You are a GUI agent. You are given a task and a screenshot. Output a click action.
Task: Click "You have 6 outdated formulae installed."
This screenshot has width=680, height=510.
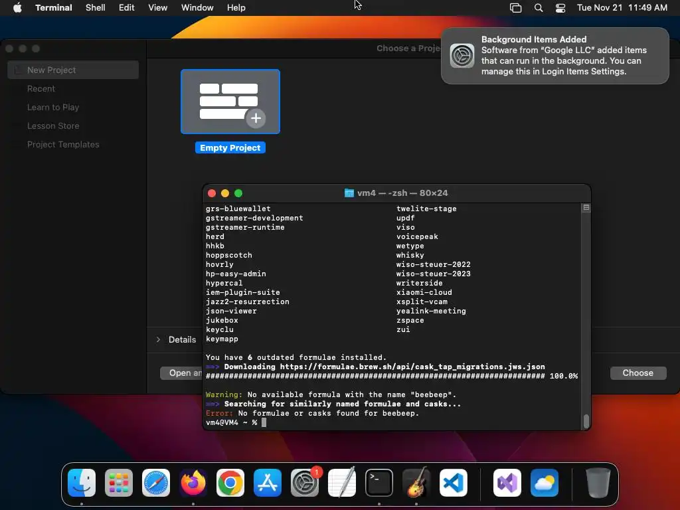click(x=296, y=357)
